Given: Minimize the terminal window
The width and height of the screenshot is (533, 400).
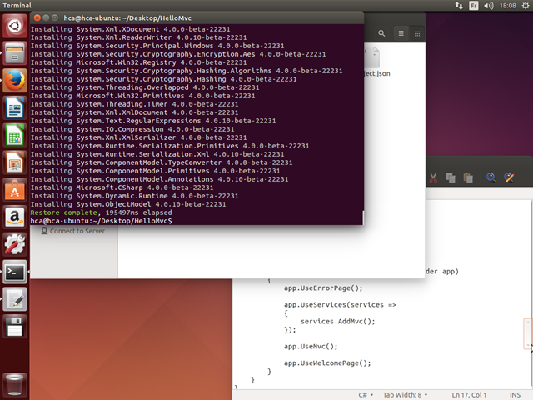Looking at the screenshot, I should tap(46, 17).
